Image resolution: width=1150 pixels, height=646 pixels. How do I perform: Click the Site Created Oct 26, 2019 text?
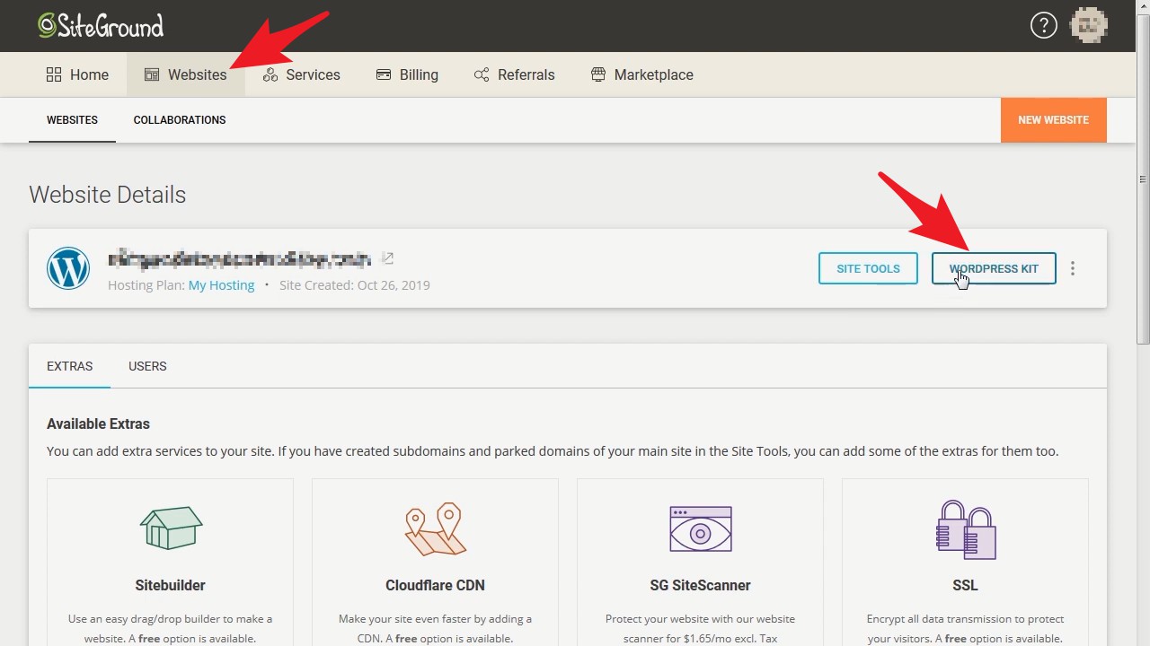[x=355, y=285]
